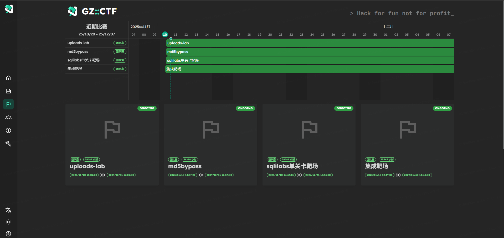This screenshot has height=238, width=504.
Task: Open the posts document icon
Action: pyautogui.click(x=8, y=91)
